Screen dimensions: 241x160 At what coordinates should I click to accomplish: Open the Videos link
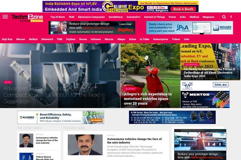pyautogui.click(x=176, y=39)
